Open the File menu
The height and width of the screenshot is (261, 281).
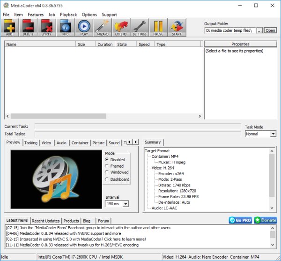click(6, 15)
